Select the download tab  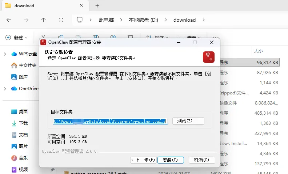coord(45,6)
